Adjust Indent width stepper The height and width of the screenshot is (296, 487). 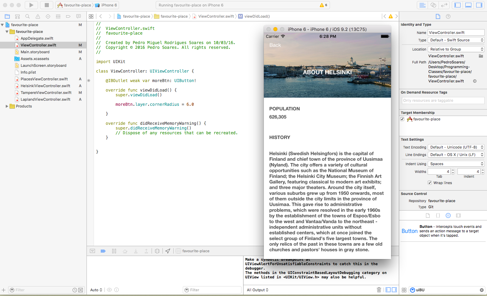(483, 172)
